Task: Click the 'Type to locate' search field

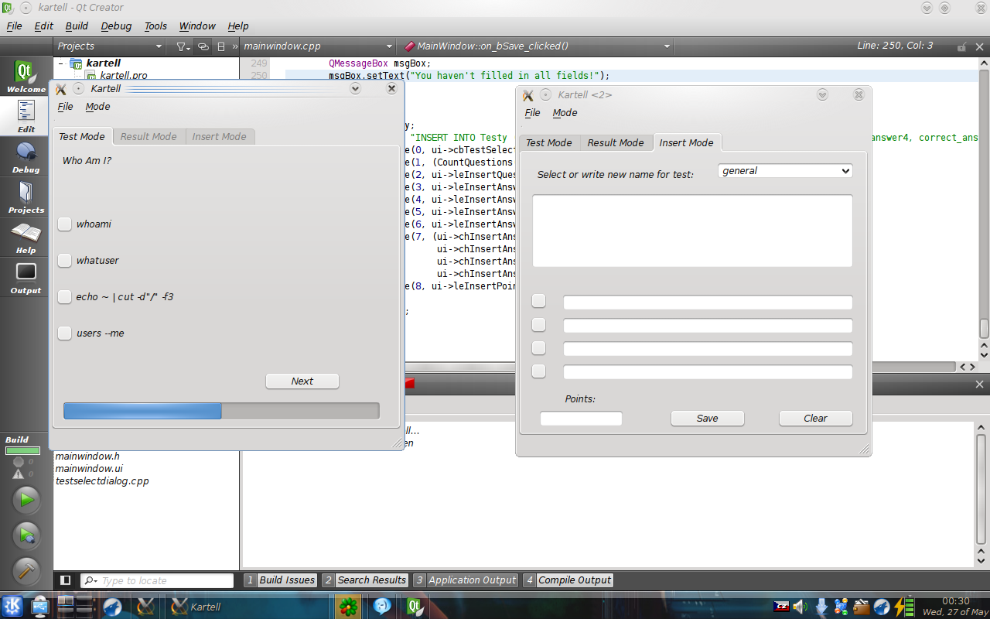Action: pyautogui.click(x=157, y=580)
